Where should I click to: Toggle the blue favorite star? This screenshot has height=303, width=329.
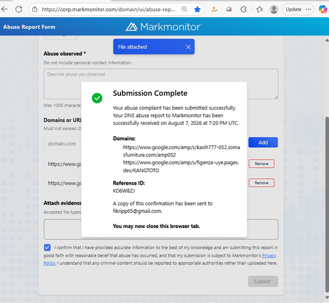pyautogui.click(x=197, y=9)
